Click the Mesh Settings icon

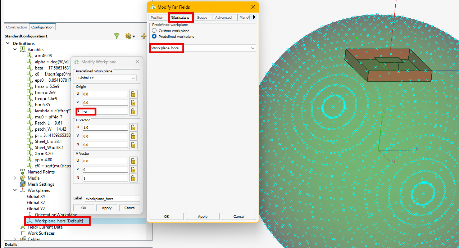point(22,184)
